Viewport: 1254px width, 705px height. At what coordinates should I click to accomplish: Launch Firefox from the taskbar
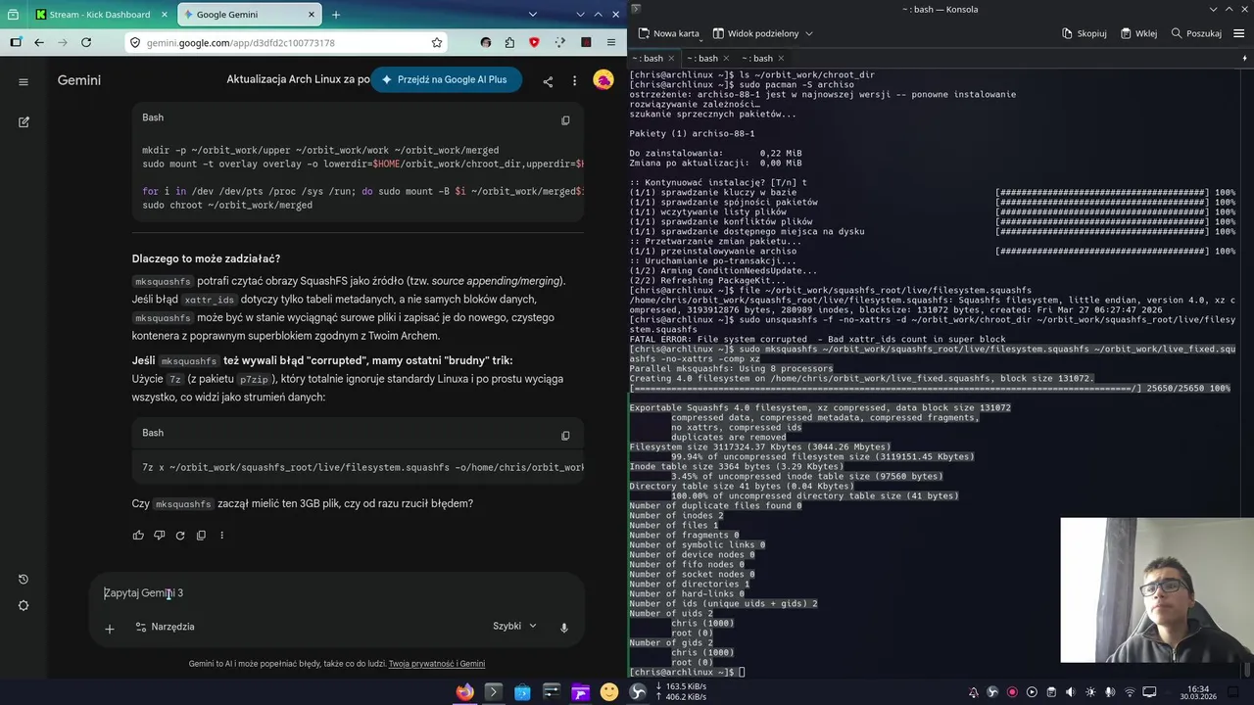click(464, 692)
